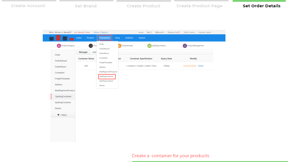The height and width of the screenshot is (162, 288).
Task: Click the Container Name column header
Action: pyautogui.click(x=86, y=58)
